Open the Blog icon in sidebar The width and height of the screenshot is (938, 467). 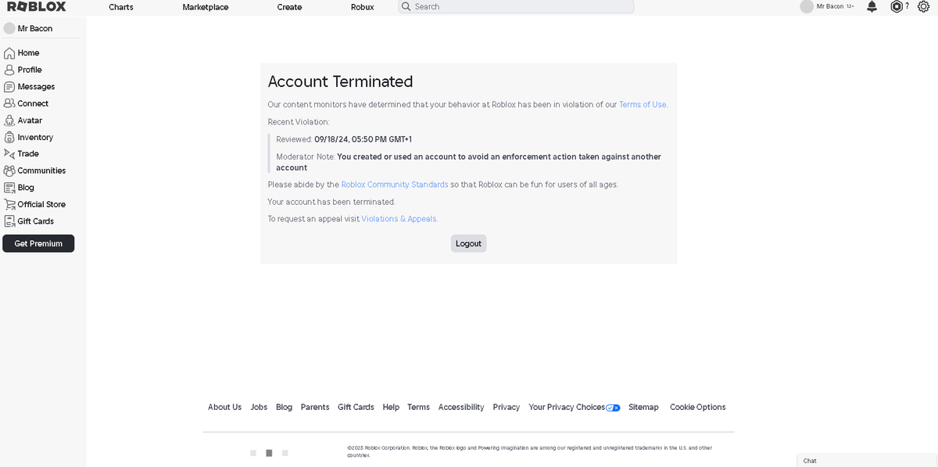point(9,188)
